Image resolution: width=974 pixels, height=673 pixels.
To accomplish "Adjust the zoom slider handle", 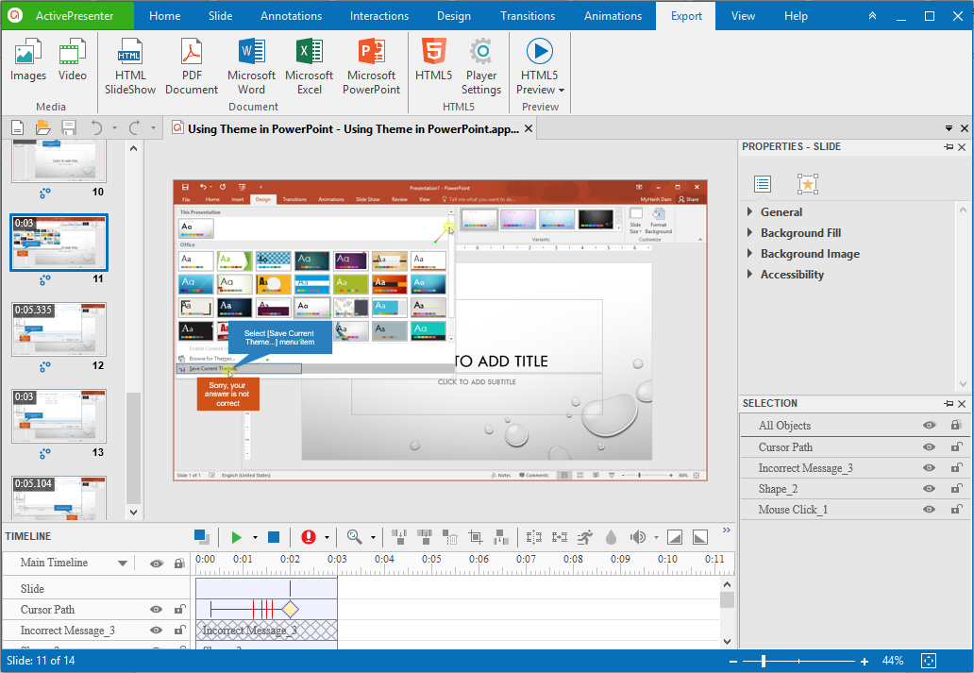I will coord(764,661).
